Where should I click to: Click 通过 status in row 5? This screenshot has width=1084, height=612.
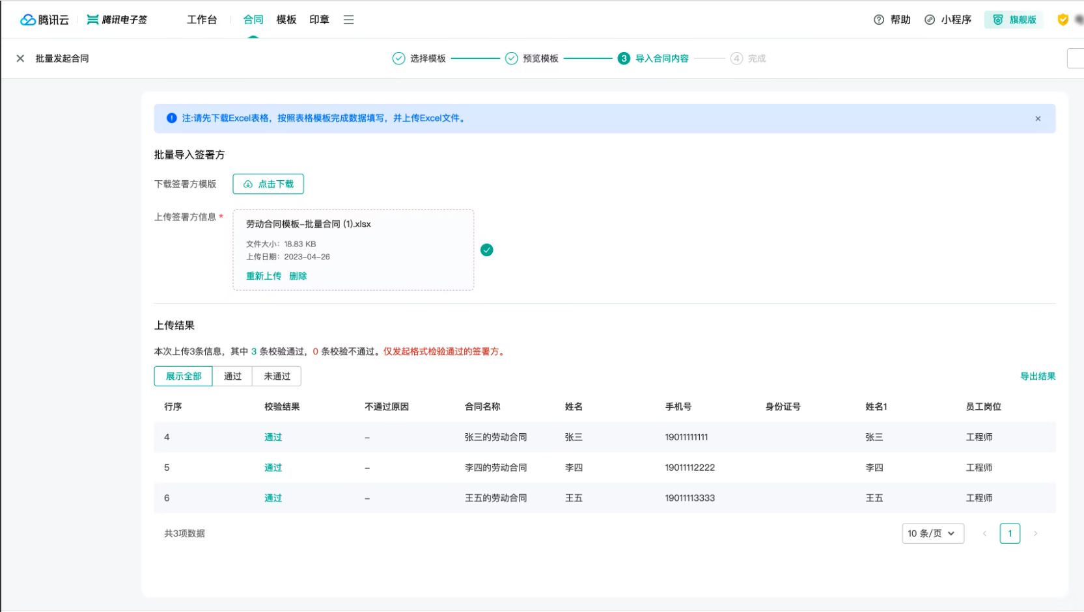coord(273,468)
